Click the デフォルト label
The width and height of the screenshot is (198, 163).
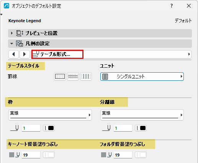coord(183,21)
